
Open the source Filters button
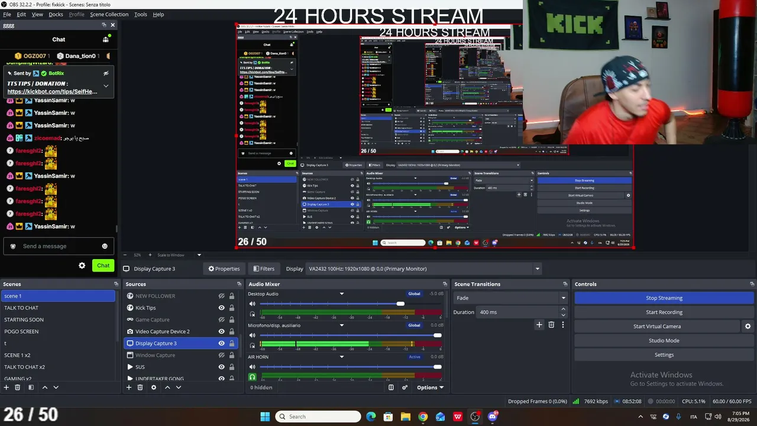pos(264,269)
